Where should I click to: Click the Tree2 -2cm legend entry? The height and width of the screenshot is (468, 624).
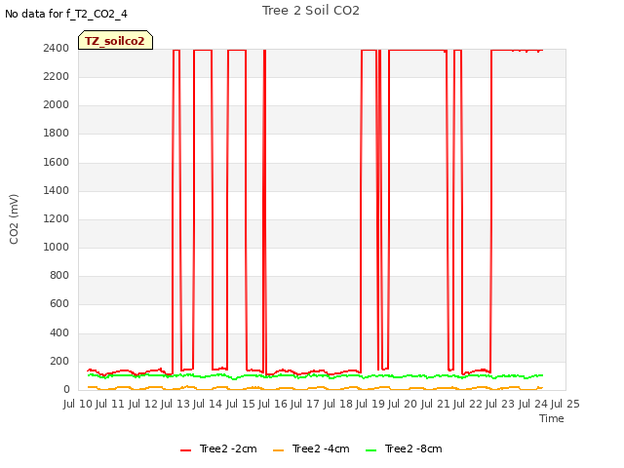click(218, 449)
